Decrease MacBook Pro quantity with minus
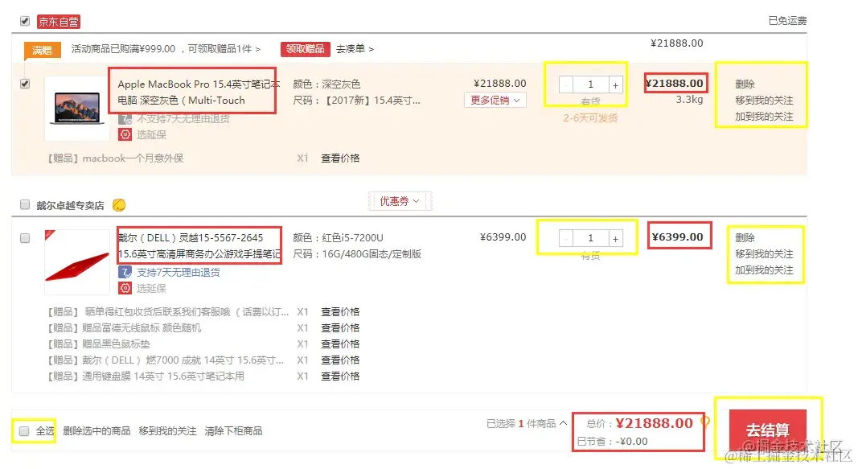Image resolution: width=858 pixels, height=469 pixels. point(566,84)
